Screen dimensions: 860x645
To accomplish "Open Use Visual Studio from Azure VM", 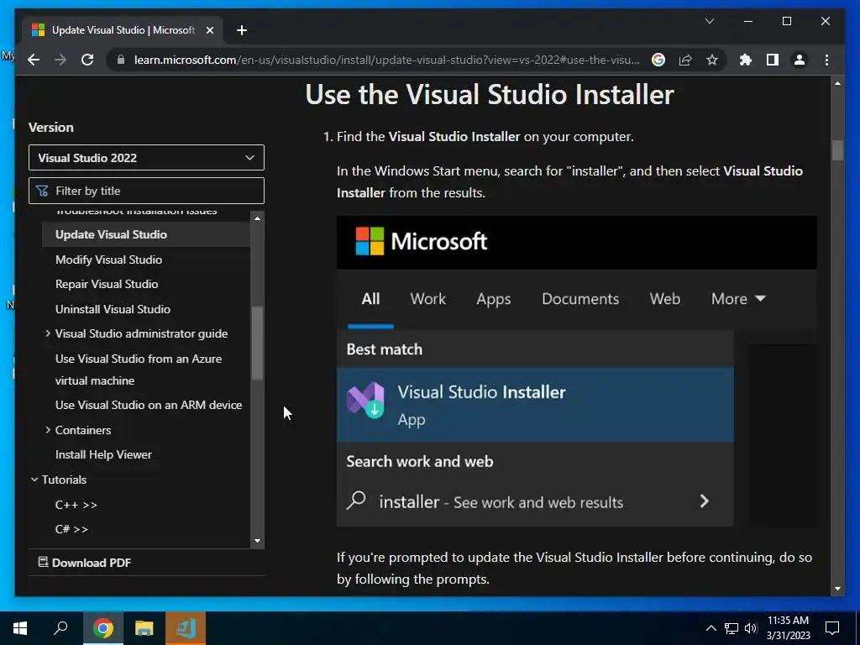I will click(139, 370).
